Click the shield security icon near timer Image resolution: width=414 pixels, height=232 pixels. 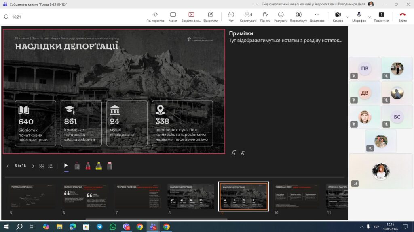[6, 17]
